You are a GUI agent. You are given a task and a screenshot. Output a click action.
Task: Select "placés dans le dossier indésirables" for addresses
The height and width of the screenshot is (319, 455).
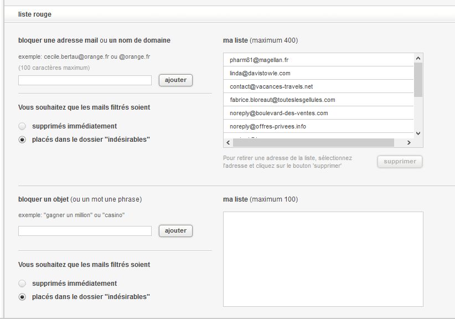[x=22, y=140]
